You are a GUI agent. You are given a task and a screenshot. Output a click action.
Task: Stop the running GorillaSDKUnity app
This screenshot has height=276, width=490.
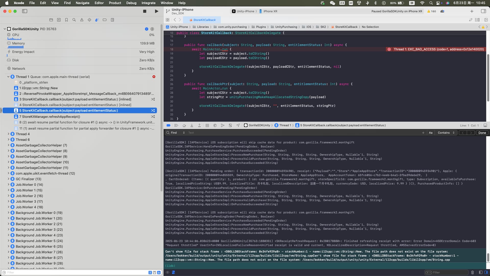tap(144, 11)
